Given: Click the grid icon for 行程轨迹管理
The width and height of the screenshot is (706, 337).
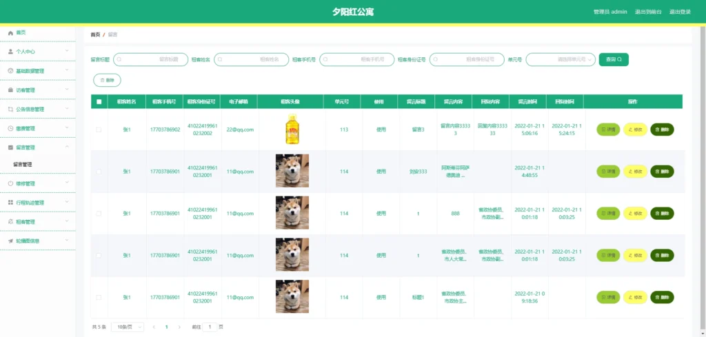Looking at the screenshot, I should [x=10, y=203].
